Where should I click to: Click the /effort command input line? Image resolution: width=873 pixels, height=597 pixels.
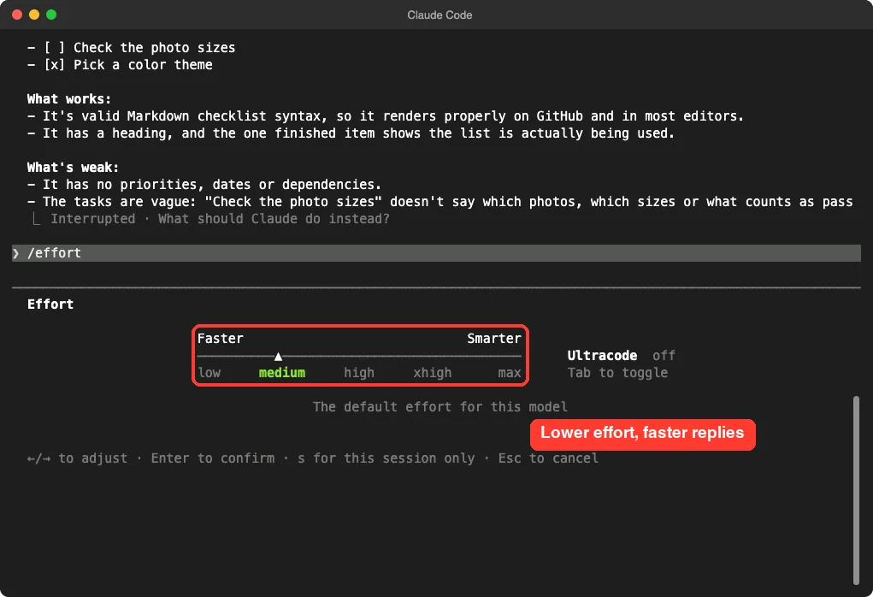pyautogui.click(x=436, y=253)
